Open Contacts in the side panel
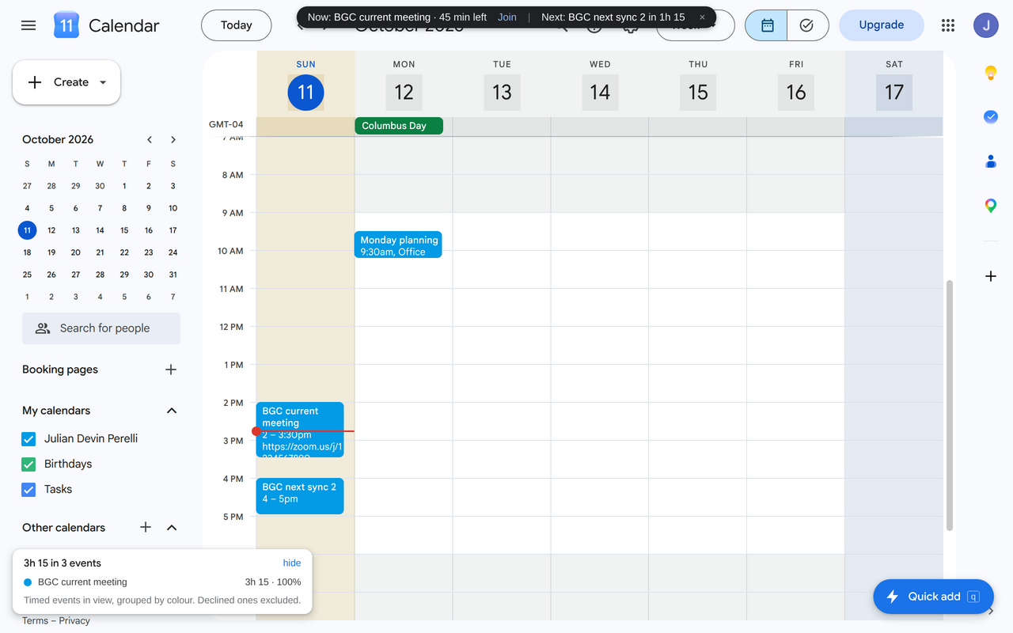The image size is (1013, 633). [x=990, y=161]
